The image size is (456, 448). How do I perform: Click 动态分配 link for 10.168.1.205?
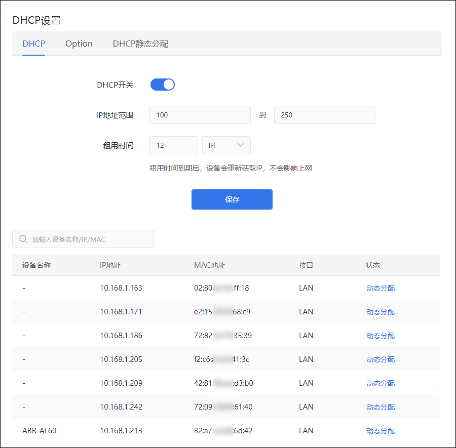point(380,359)
